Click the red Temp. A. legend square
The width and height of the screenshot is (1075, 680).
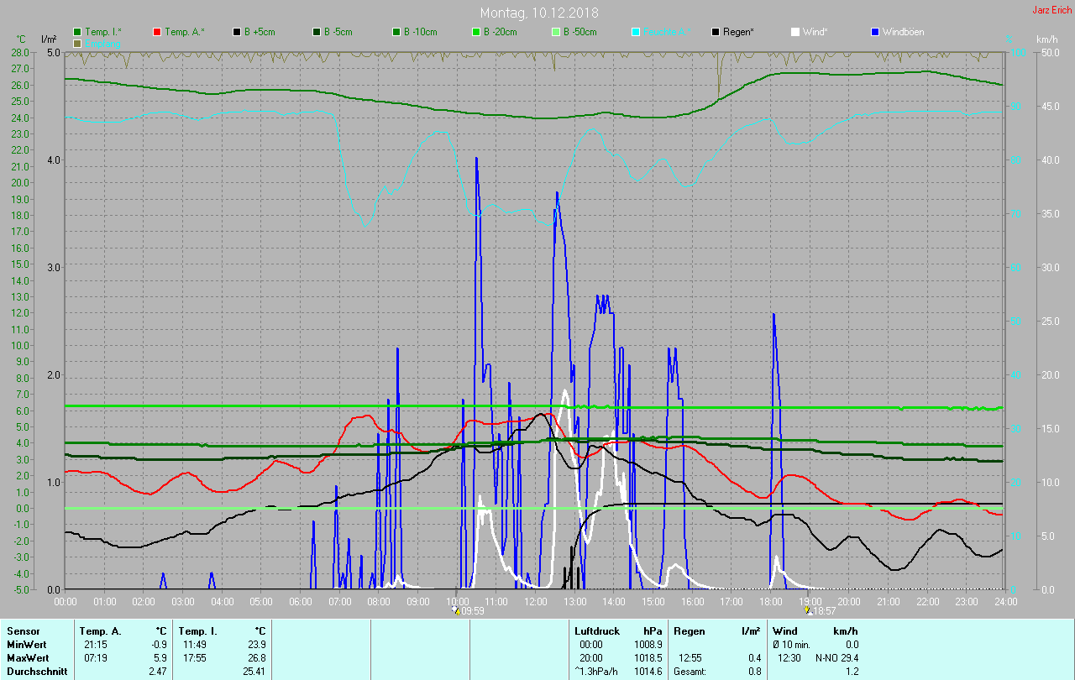pos(157,32)
